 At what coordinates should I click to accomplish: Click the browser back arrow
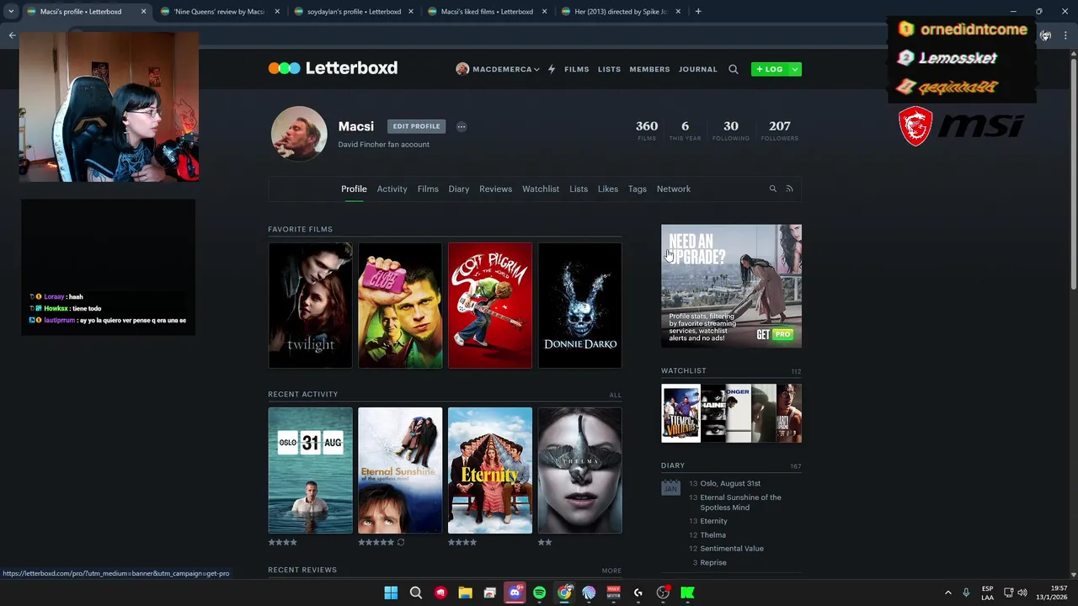(12, 35)
